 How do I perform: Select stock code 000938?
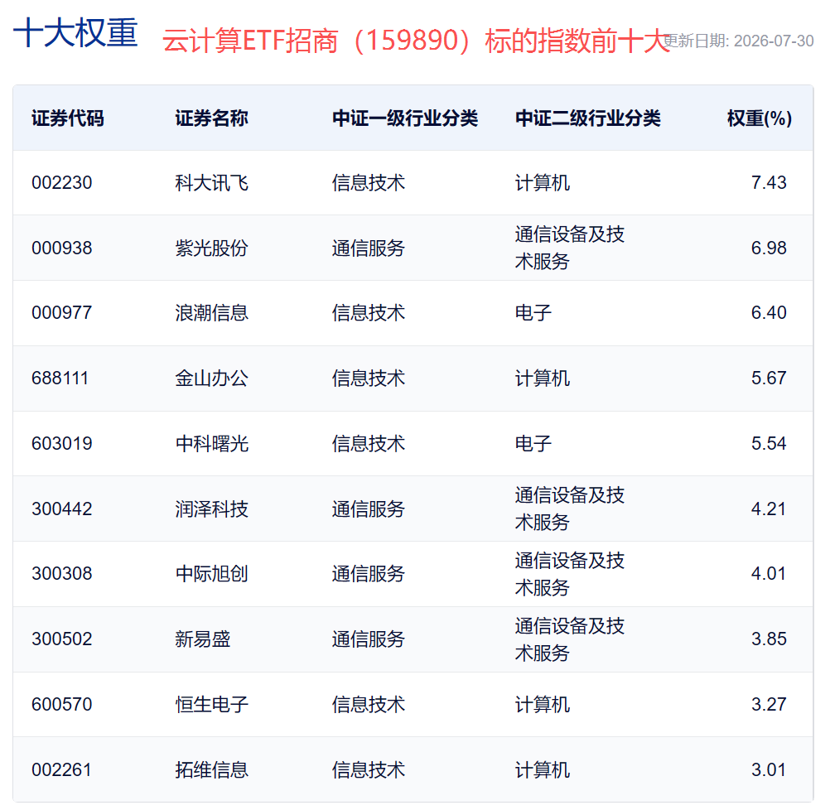(x=62, y=248)
